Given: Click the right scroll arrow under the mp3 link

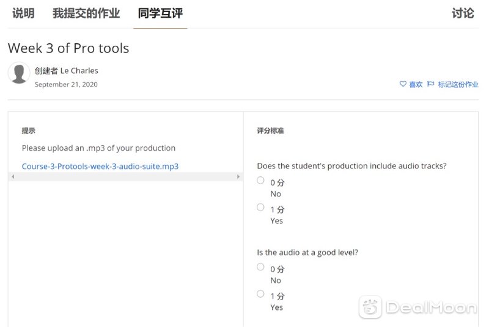Looking at the screenshot, I should [x=238, y=176].
